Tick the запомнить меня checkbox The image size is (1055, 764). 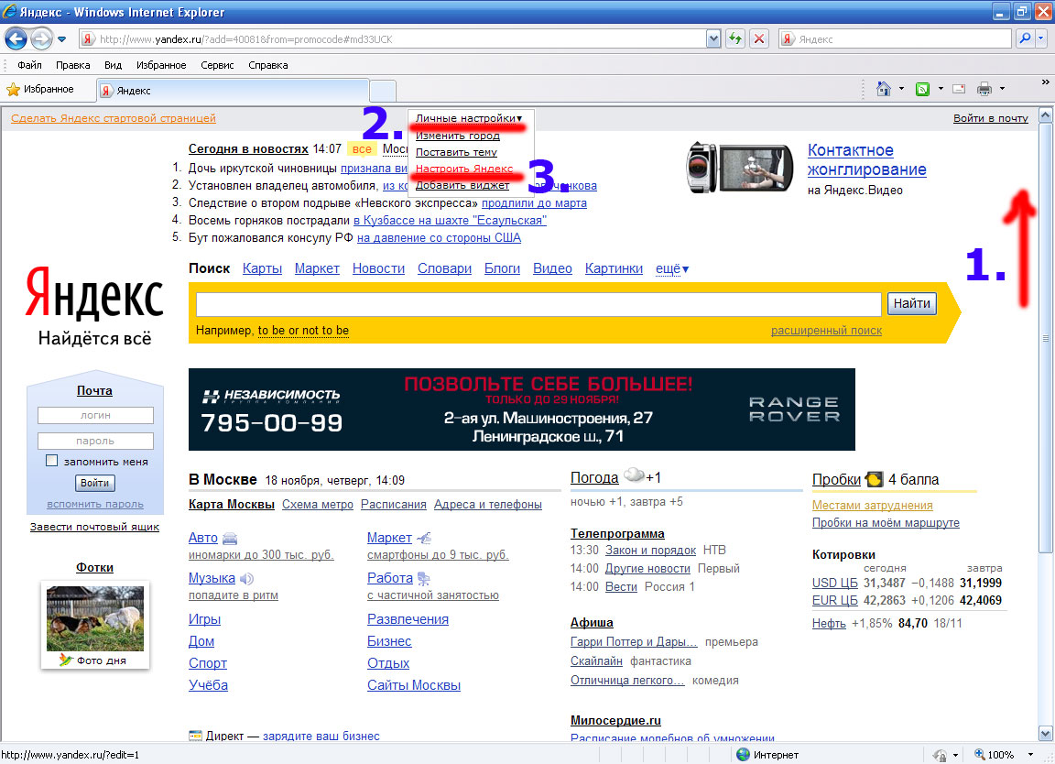tap(52, 461)
